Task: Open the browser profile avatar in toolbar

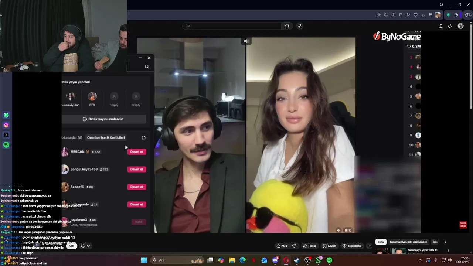Action: click(438, 15)
